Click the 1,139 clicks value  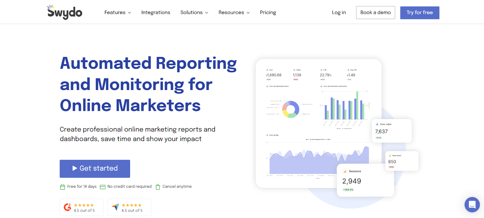297,75
